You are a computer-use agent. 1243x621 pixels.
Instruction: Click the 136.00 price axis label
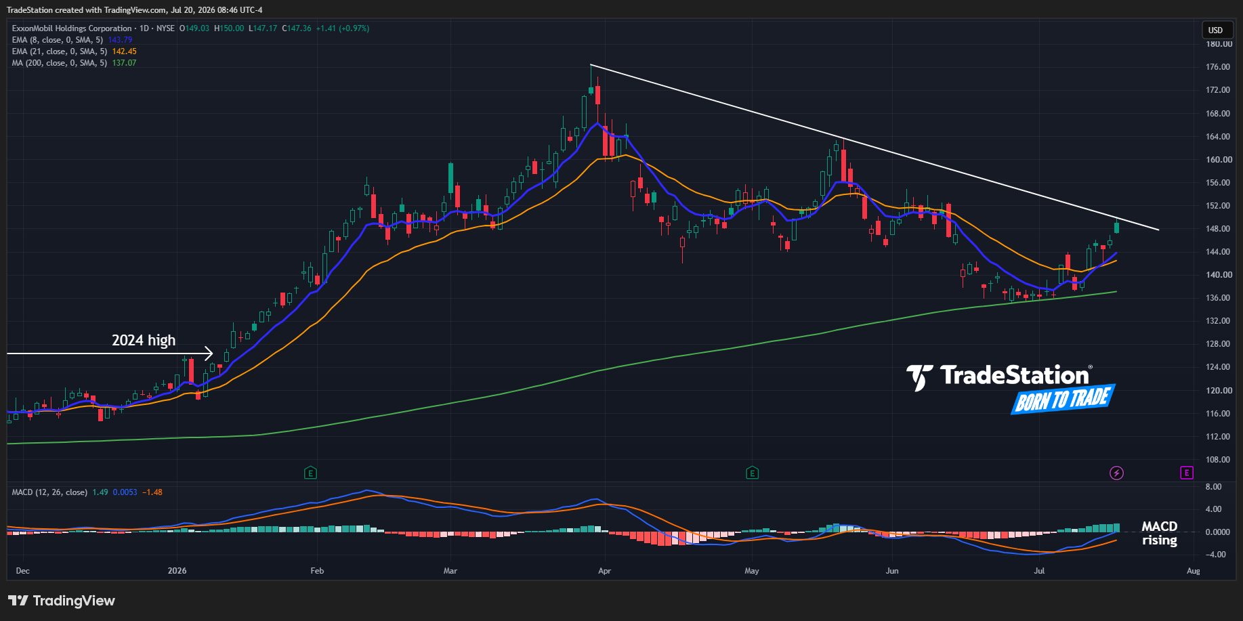pos(1219,298)
